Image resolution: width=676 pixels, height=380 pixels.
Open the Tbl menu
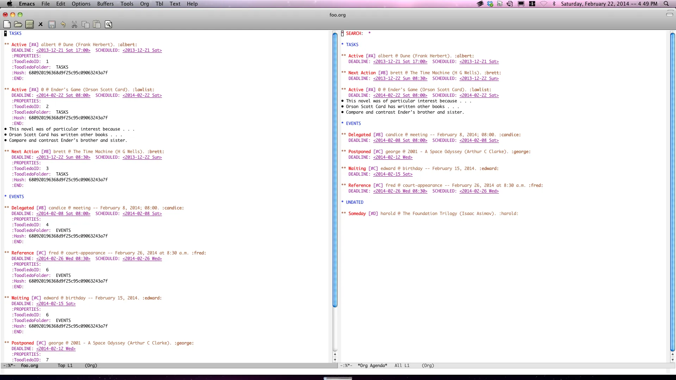point(159,4)
